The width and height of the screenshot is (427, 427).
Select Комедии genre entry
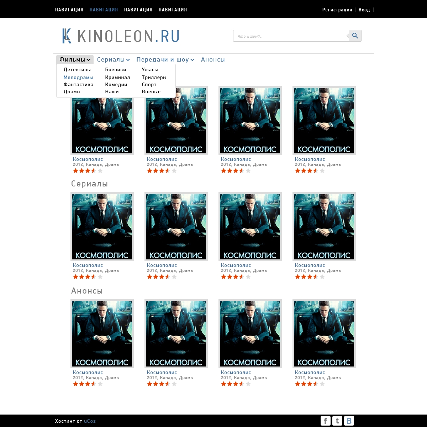pos(116,84)
